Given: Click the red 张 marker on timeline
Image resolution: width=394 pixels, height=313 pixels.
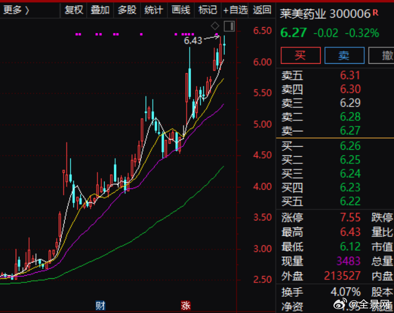Looking at the screenshot, I should tap(186, 306).
